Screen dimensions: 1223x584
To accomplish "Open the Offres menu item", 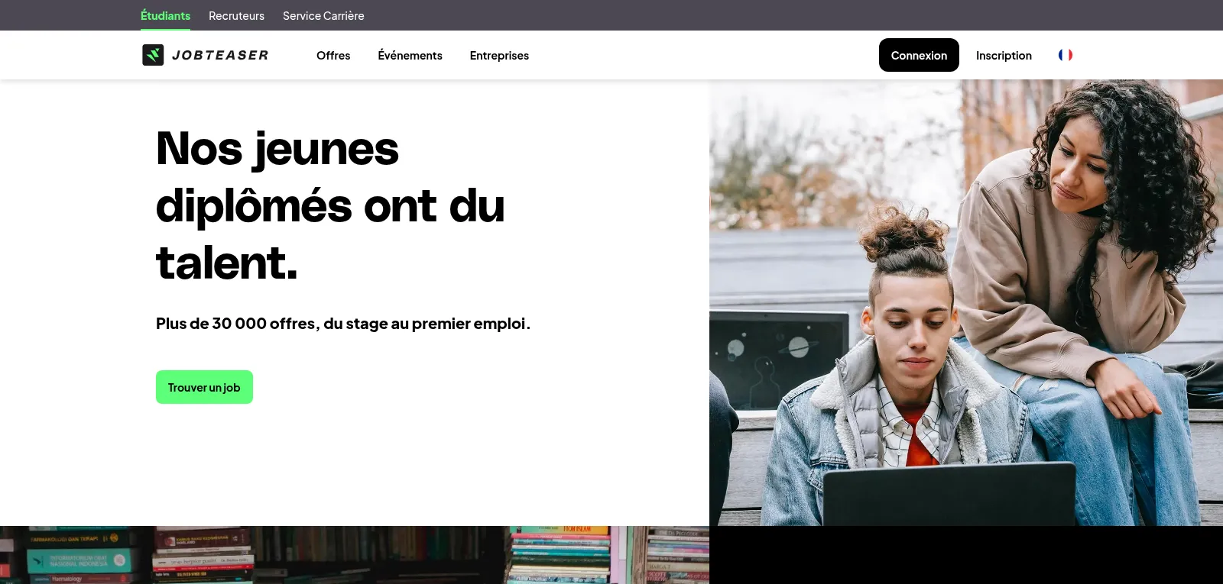I will (333, 55).
